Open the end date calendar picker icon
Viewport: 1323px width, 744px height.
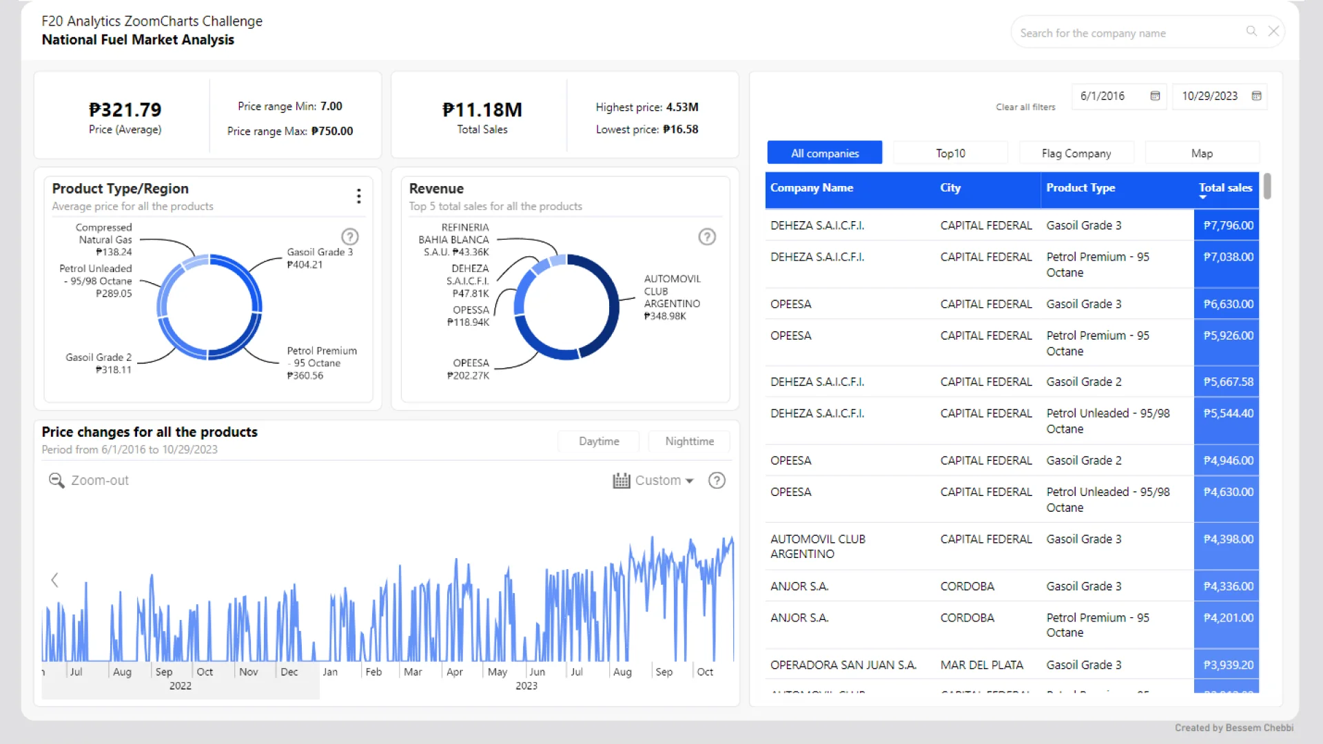(x=1256, y=96)
